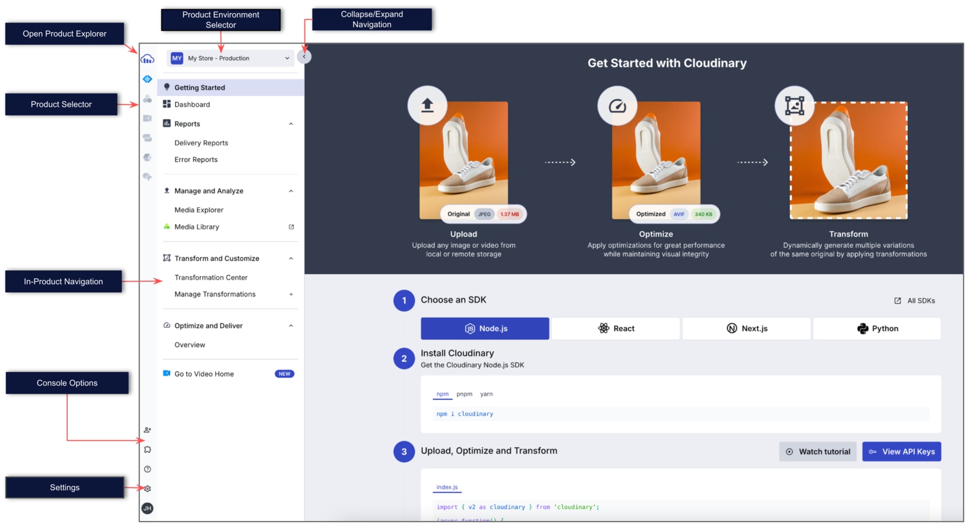Click the NEW badge

284,374
